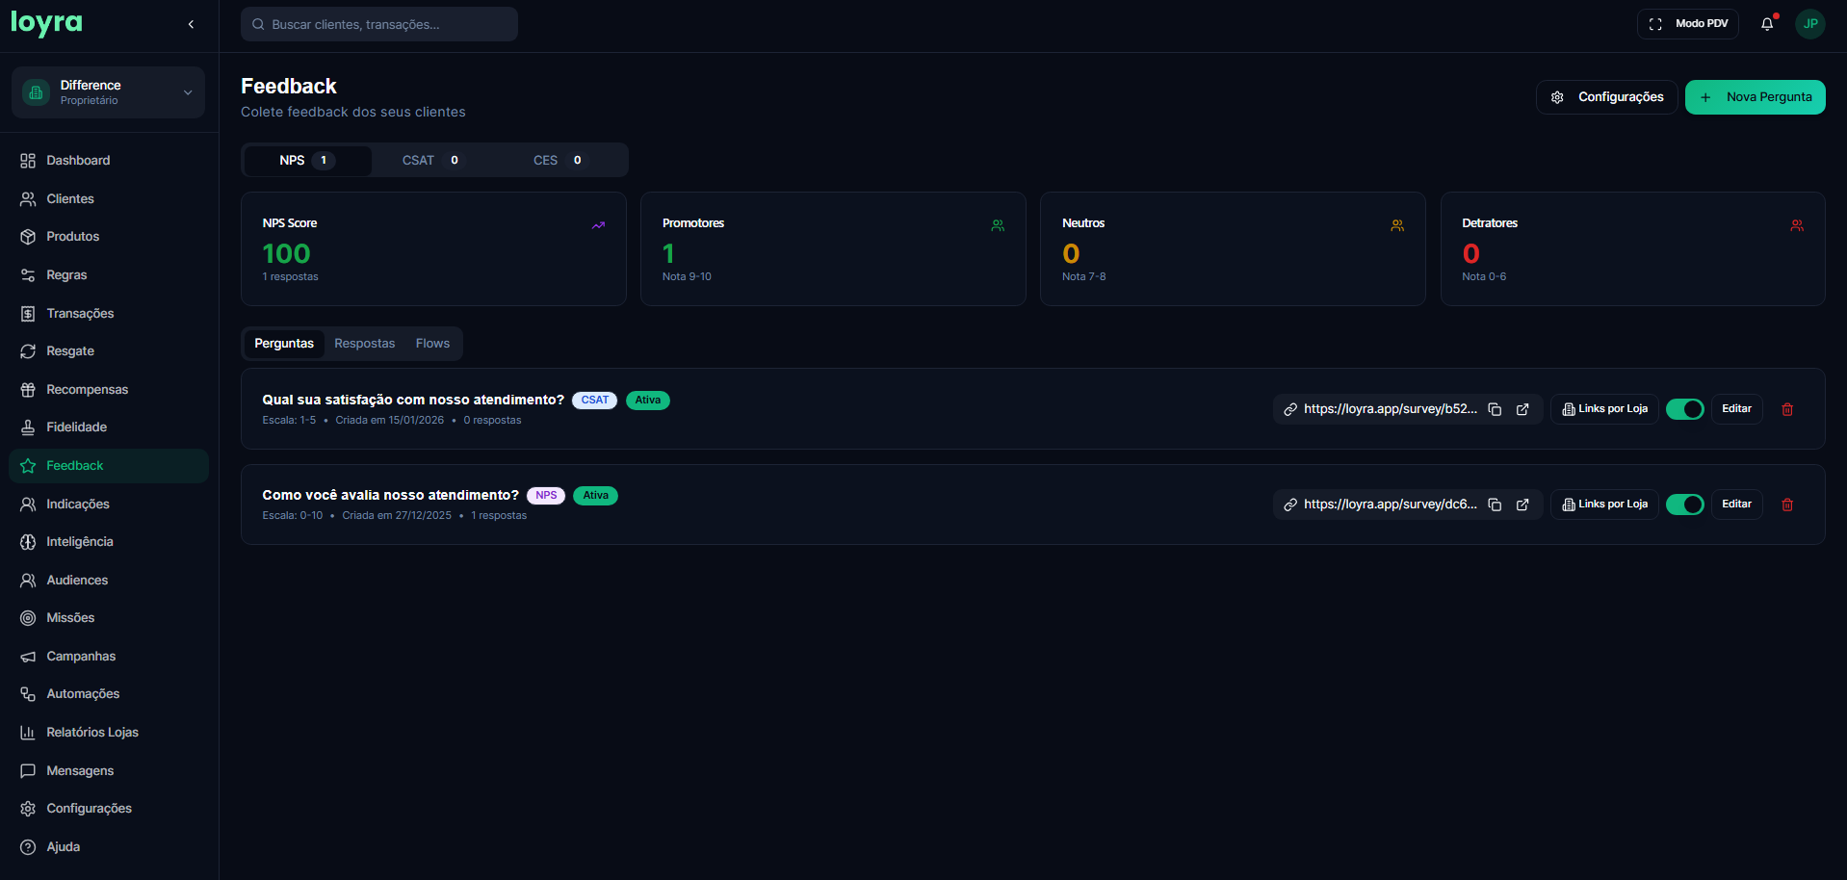
Task: Disable the CSAT satisfaction question toggle
Action: tap(1685, 409)
